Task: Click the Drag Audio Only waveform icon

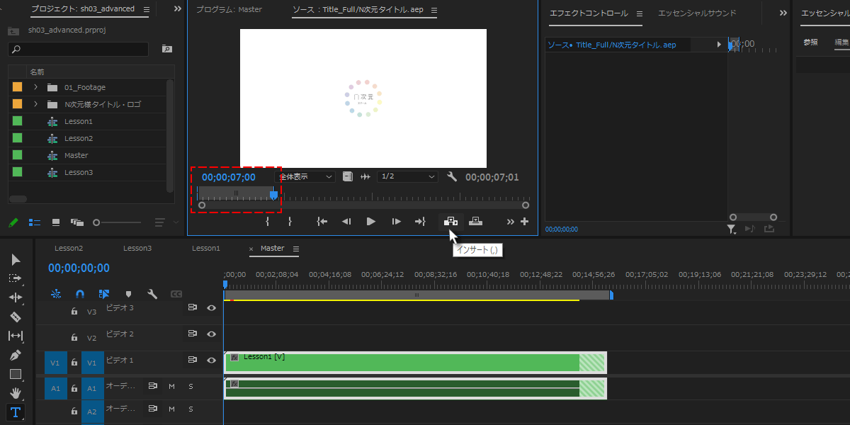Action: pyautogui.click(x=365, y=176)
